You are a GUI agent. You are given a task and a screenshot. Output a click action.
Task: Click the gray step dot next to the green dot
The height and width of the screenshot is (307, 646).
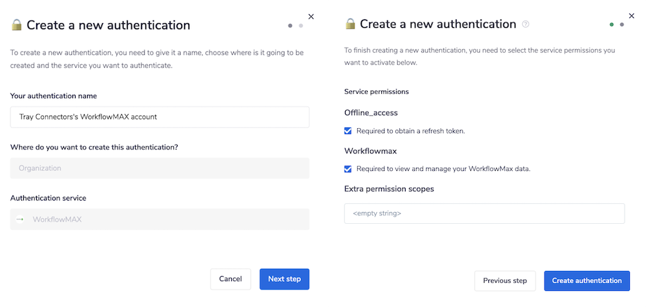[621, 25]
